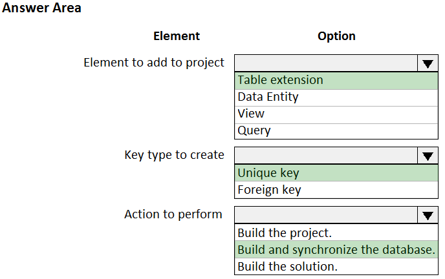Screen dimensions: 445x279
Task: Choose the Unique key option
Action: click(x=268, y=173)
